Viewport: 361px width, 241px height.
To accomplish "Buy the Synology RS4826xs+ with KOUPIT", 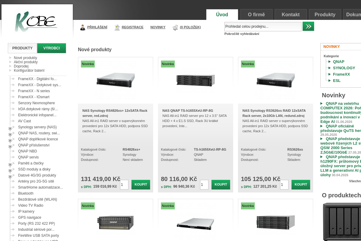I will (x=141, y=185).
